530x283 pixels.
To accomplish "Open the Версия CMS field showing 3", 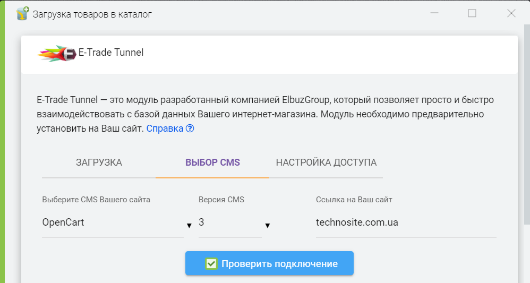I will pos(228,223).
